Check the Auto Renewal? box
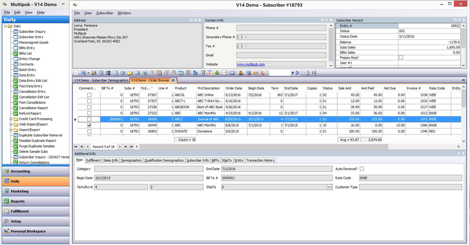The width and height of the screenshot is (470, 245). coord(362,169)
